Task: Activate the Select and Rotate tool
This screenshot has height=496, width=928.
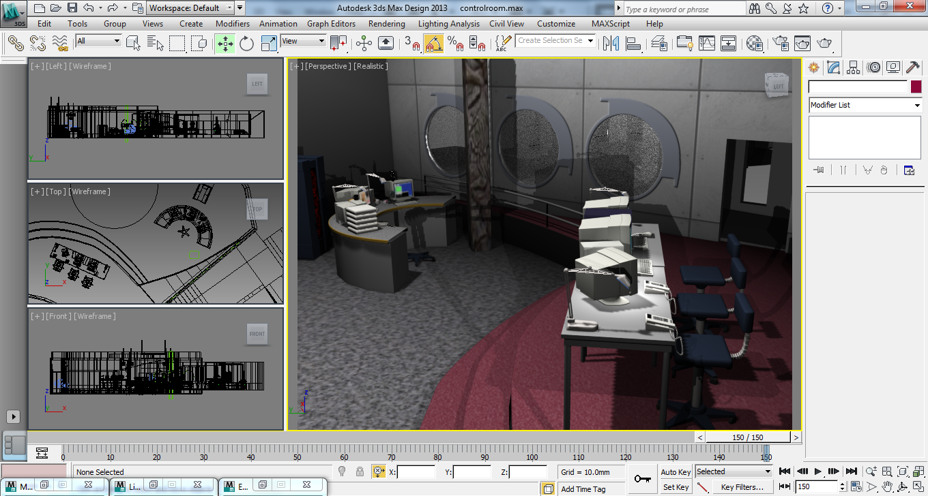Action: pyautogui.click(x=246, y=44)
